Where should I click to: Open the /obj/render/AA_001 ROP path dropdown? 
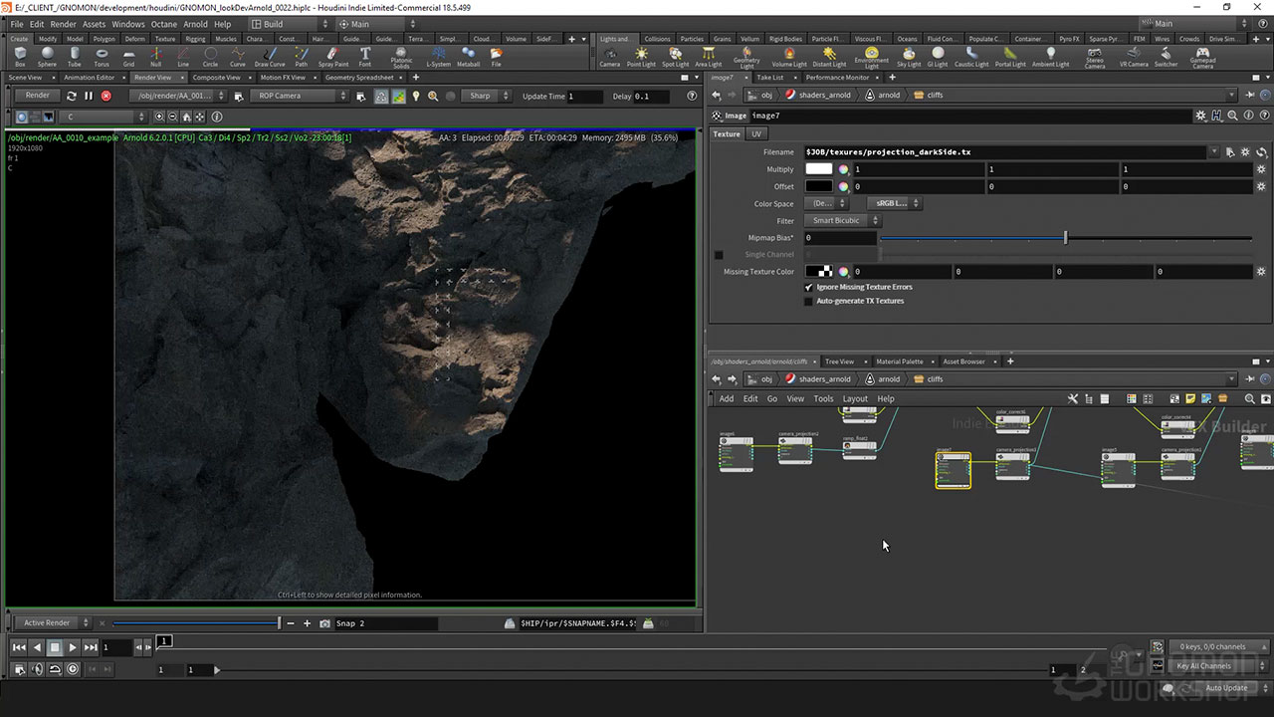pyautogui.click(x=178, y=96)
